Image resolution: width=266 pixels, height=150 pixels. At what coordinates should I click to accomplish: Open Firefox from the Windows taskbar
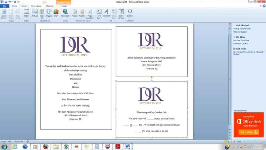pyautogui.click(x=45, y=146)
